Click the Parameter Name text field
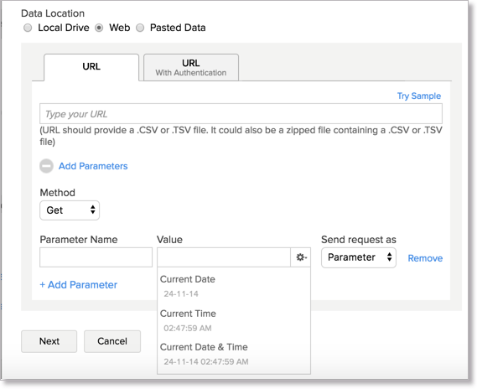Viewport: 477px width, 389px height. (96, 257)
